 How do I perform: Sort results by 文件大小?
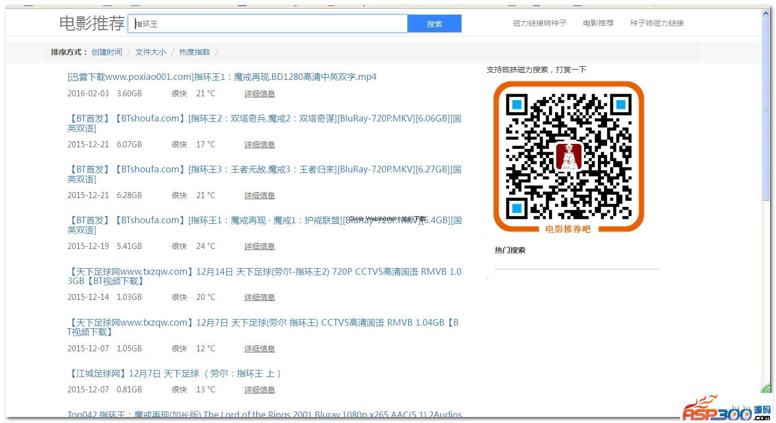(x=151, y=52)
